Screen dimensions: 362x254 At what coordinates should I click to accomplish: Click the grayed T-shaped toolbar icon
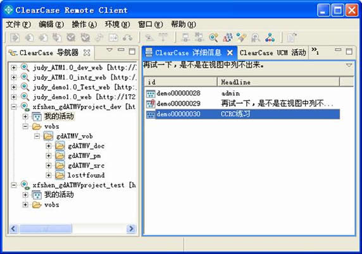pyautogui.click(x=163, y=37)
